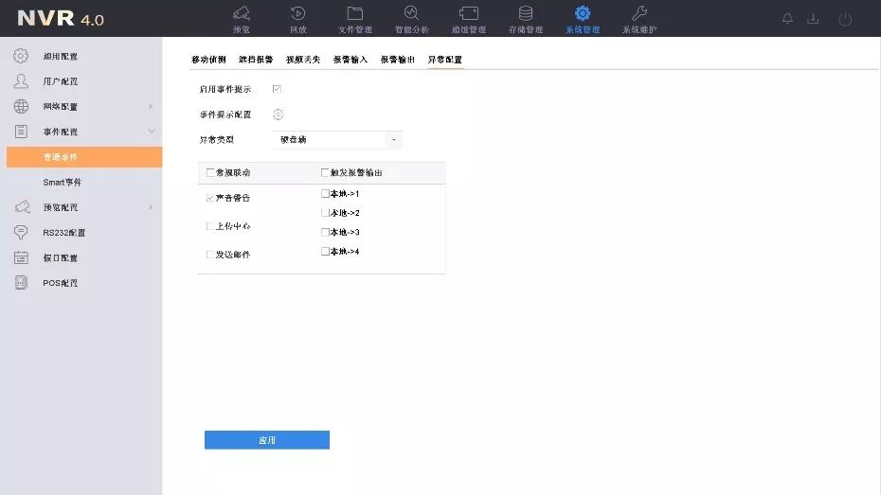Check the 本地->3 alarm output
Viewport: 881px width, 495px height.
pos(325,232)
